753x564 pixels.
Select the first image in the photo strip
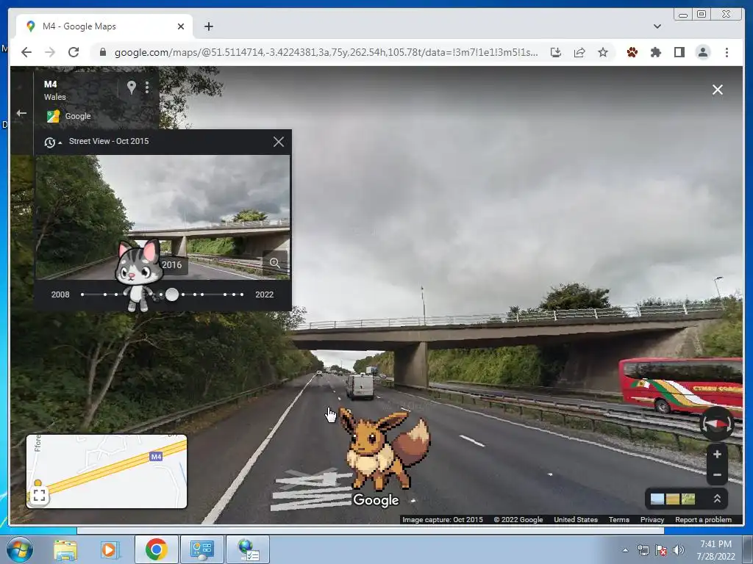tap(657, 499)
